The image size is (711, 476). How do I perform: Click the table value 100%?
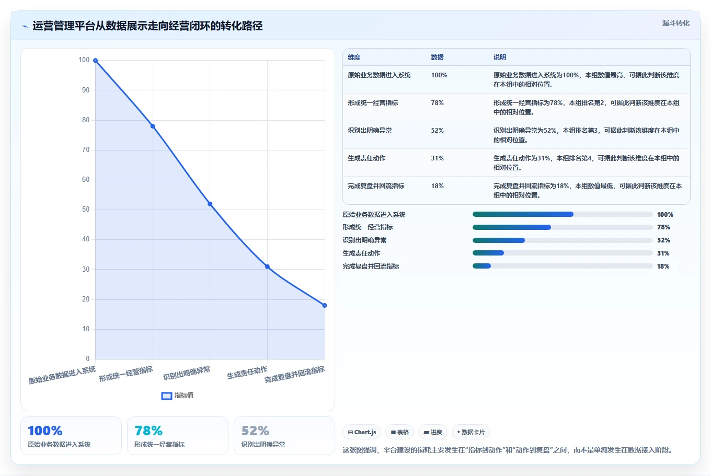coord(439,75)
